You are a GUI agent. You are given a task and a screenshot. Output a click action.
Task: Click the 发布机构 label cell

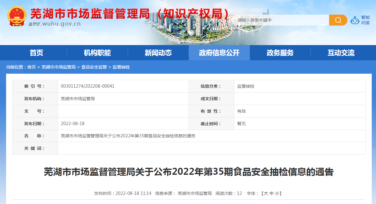35,99
